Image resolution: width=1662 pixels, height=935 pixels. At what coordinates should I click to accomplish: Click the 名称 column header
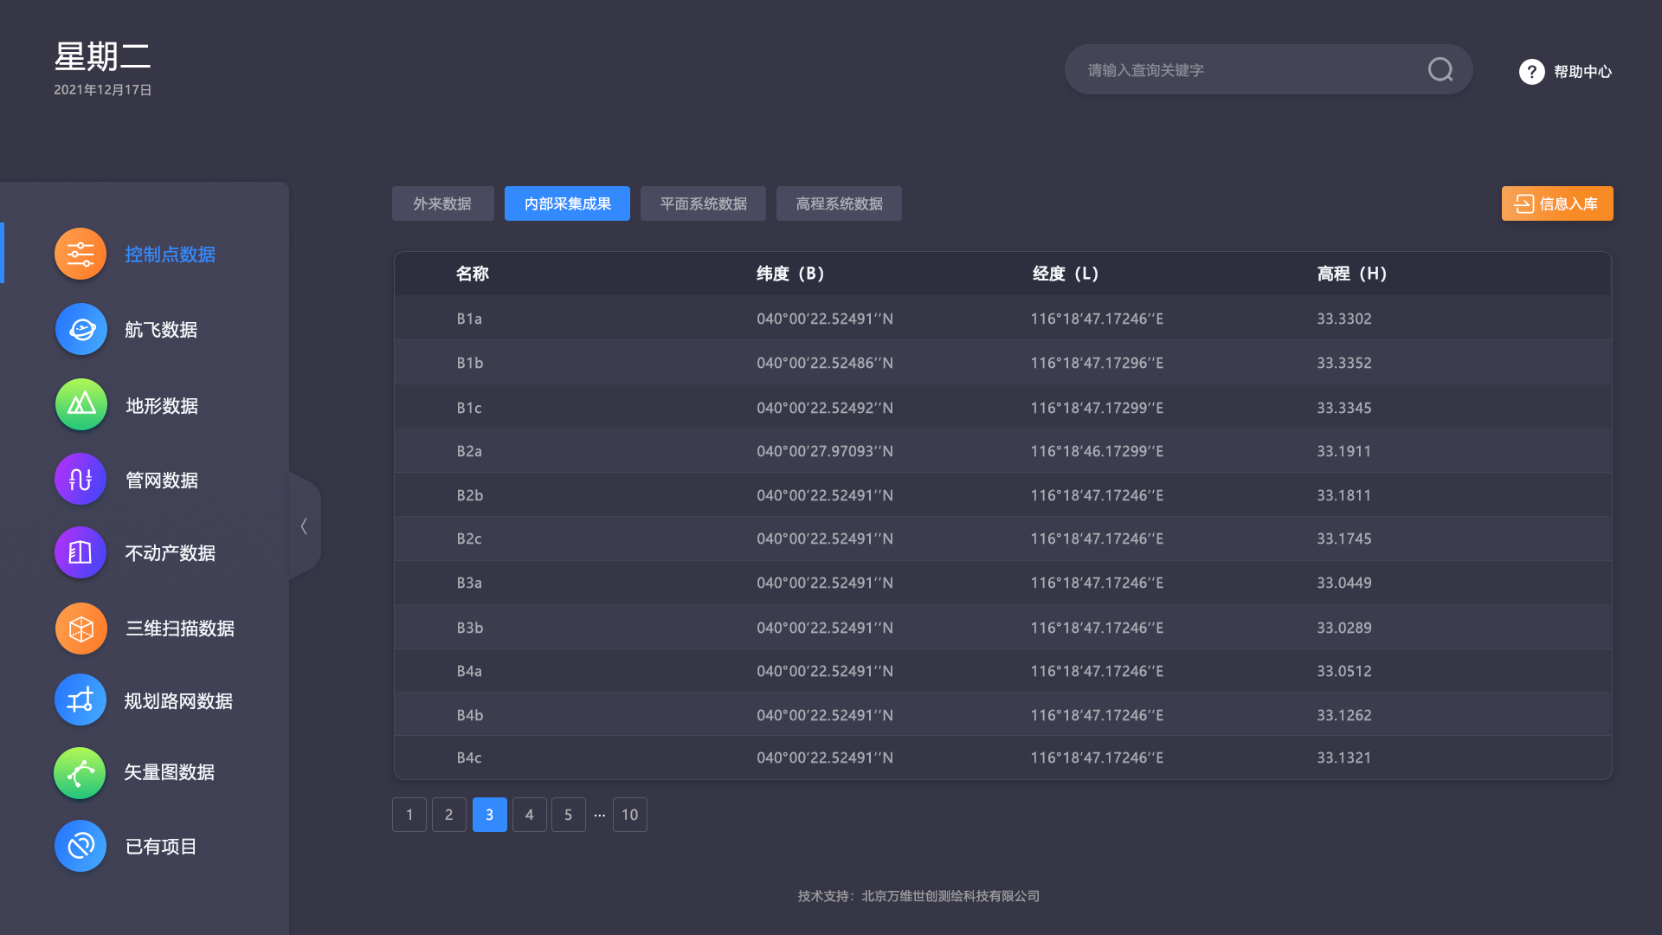point(473,274)
